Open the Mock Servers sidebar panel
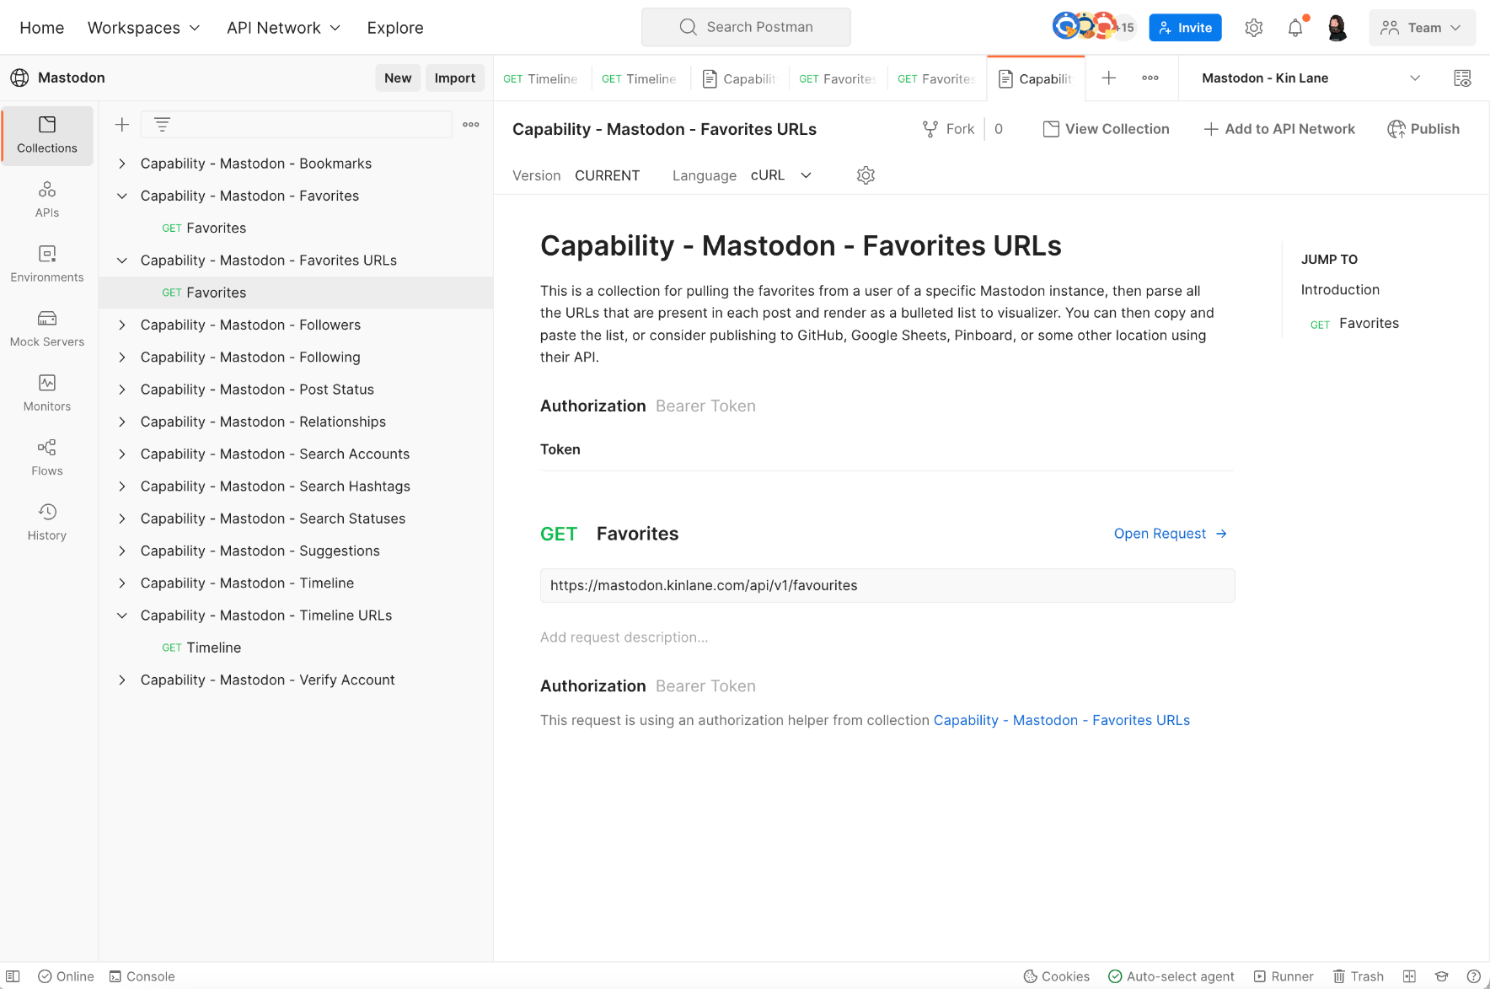1490x989 pixels. 47,329
